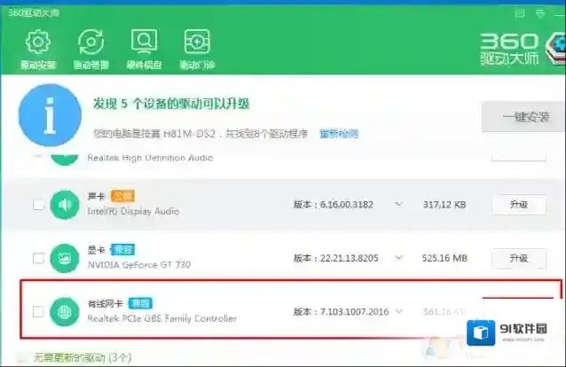Click 升级 button for NVIDIA GeForce GT 730
Viewport: 566px width, 367px height.
pyautogui.click(x=519, y=258)
